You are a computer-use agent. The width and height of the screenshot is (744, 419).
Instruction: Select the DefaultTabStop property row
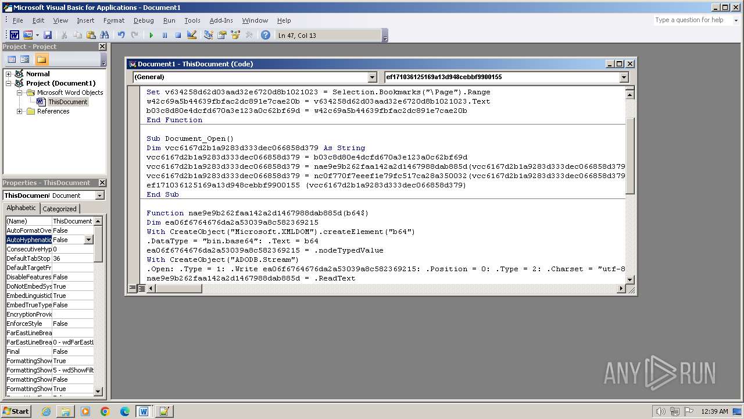[x=49, y=258]
